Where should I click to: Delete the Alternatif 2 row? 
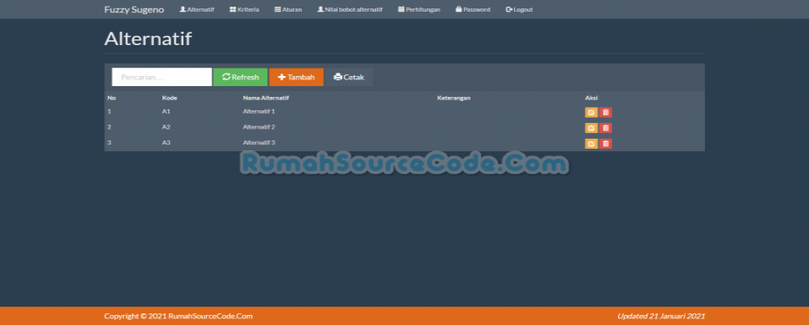605,128
